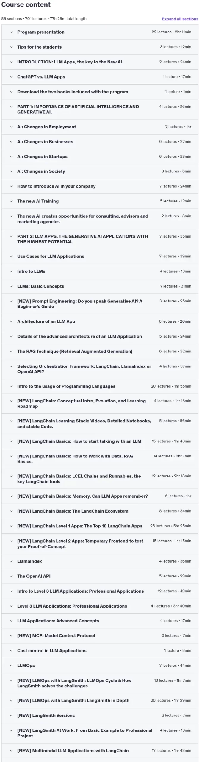
Task: Expand the Program presentation section chevron
Action: click(x=11, y=32)
